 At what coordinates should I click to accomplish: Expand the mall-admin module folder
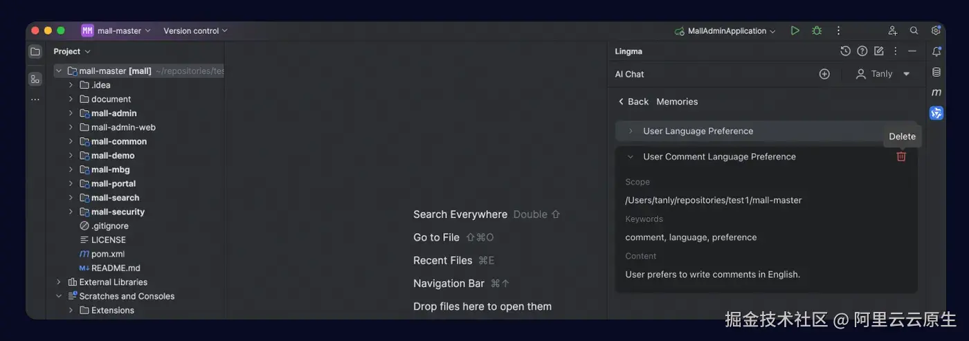tap(71, 113)
